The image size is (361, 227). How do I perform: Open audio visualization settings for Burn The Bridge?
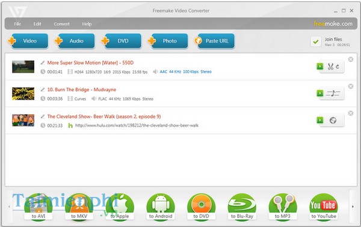(333, 93)
